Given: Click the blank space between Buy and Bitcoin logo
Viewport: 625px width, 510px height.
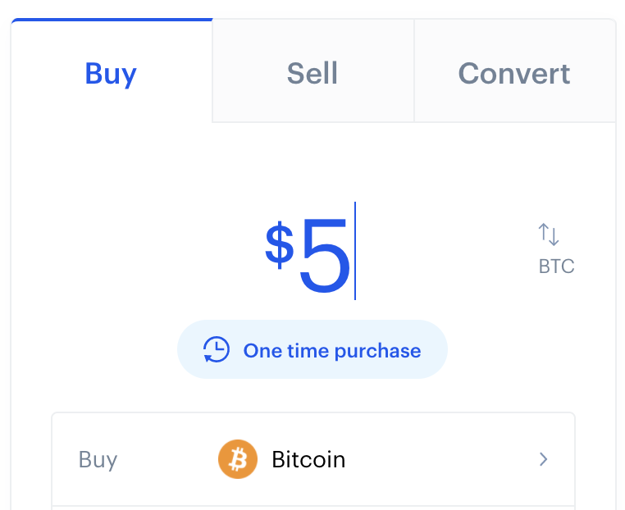Looking at the screenshot, I should coord(168,459).
